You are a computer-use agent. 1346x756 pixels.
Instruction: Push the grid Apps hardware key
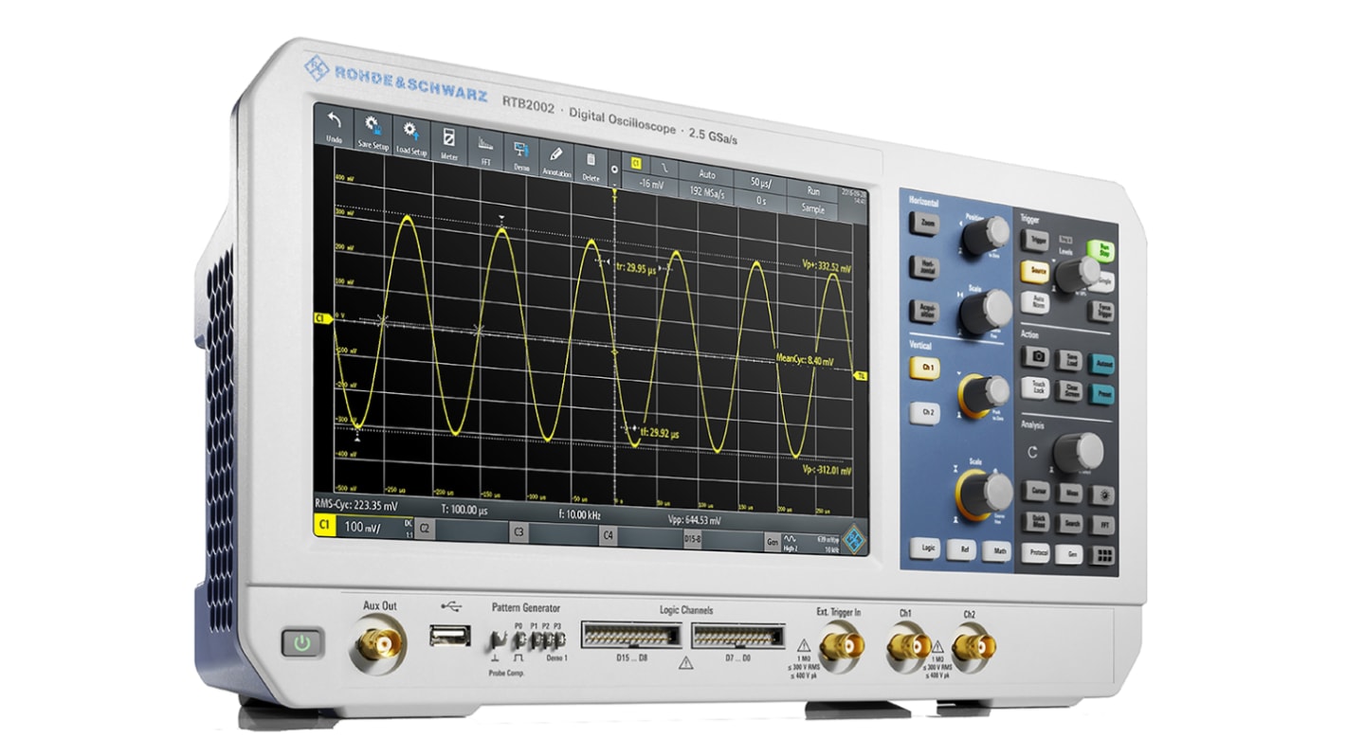[x=1101, y=554]
